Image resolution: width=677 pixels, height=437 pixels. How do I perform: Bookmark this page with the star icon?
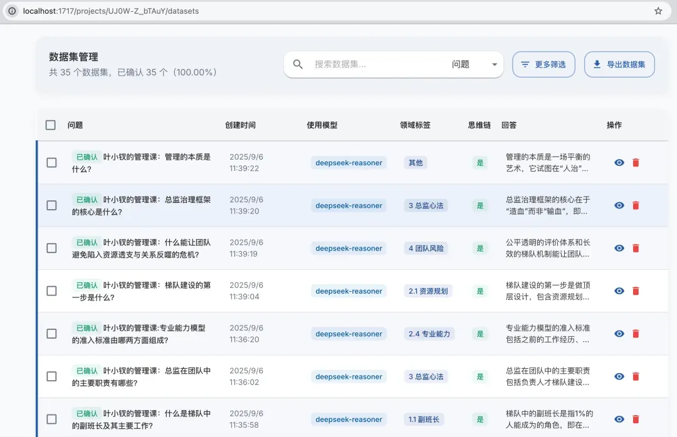point(658,11)
